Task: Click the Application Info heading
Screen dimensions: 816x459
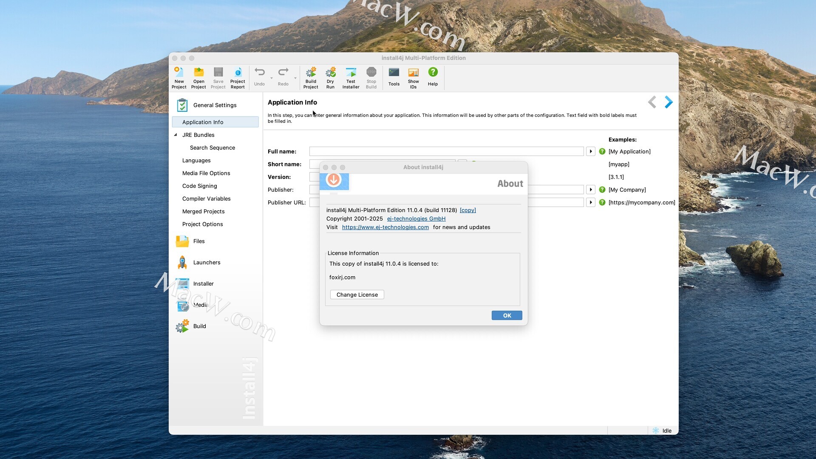Action: [292, 102]
